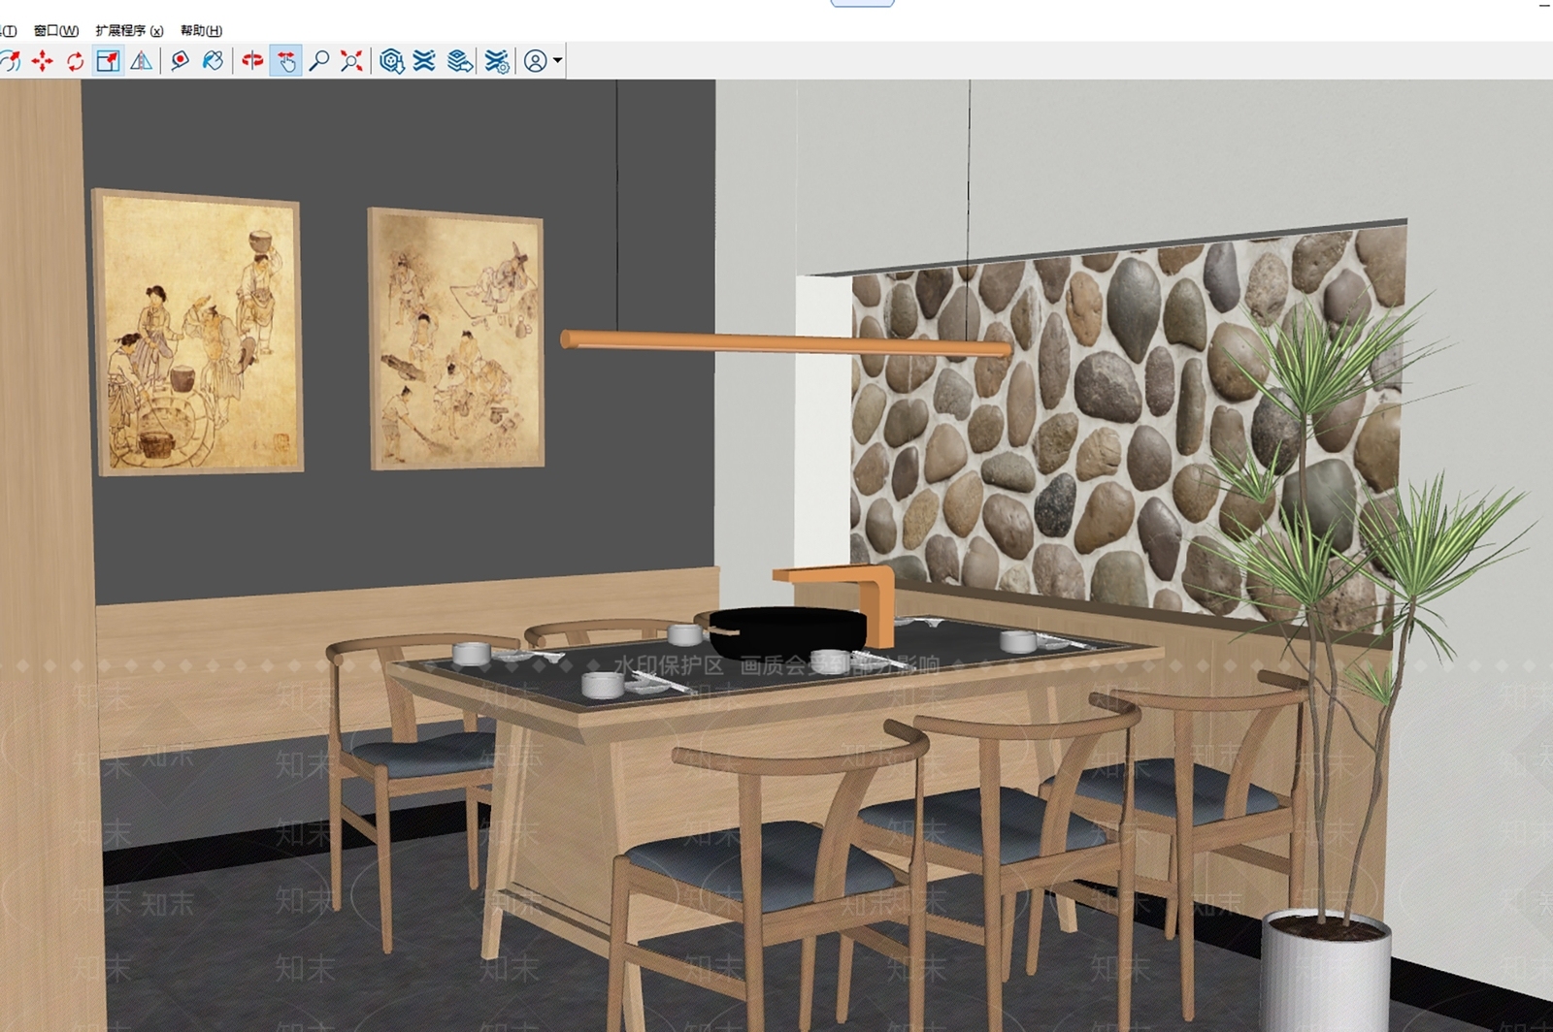The image size is (1553, 1032).
Task: Expand the account dropdown arrow
Action: tap(557, 61)
